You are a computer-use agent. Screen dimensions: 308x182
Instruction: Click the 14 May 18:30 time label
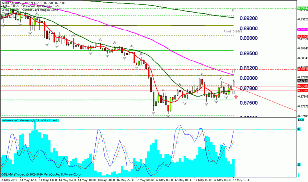[87, 180]
